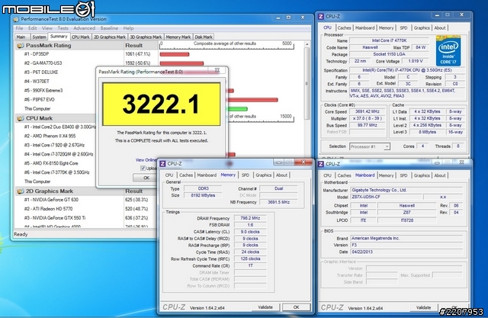
Task: Open the View Online link in rating dialog
Action: pyautogui.click(x=146, y=160)
